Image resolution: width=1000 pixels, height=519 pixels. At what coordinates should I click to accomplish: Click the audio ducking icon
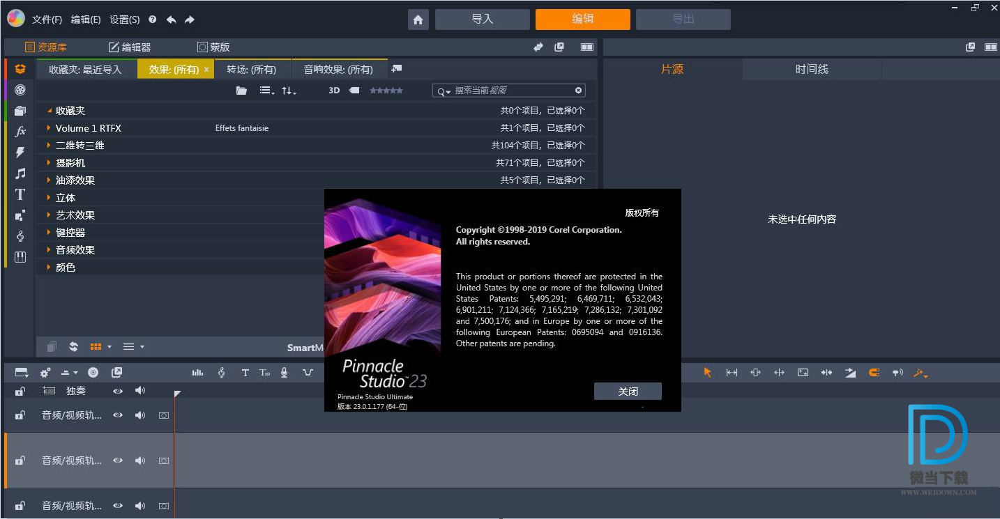pos(308,373)
